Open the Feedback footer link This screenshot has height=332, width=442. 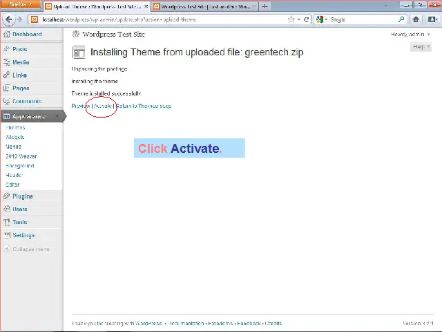pyautogui.click(x=249, y=323)
